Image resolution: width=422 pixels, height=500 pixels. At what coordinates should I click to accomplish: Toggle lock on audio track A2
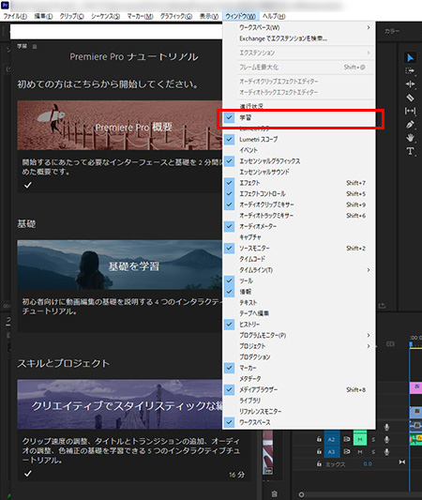(319, 439)
